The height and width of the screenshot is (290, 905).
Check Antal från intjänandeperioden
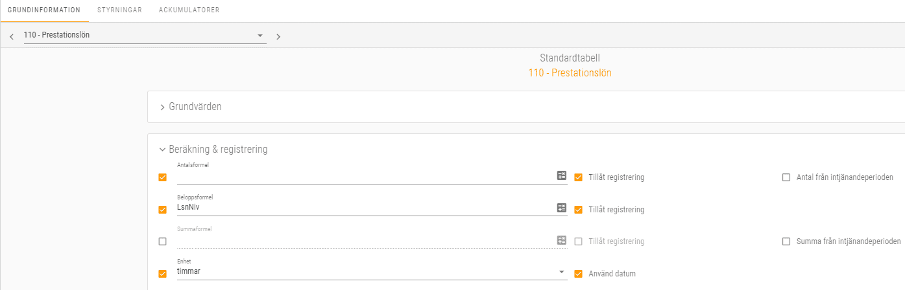point(786,177)
